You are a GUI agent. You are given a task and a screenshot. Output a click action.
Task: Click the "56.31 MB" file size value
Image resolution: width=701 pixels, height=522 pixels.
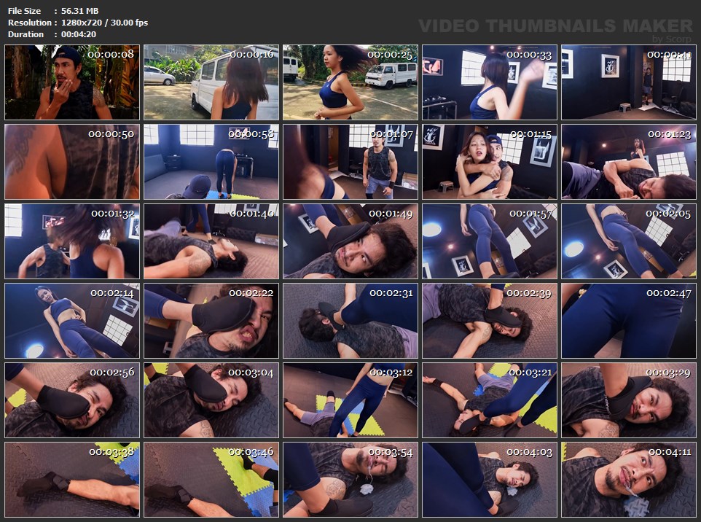(80, 11)
